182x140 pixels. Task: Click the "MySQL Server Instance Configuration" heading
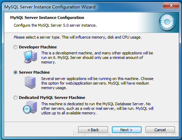coord(47,18)
